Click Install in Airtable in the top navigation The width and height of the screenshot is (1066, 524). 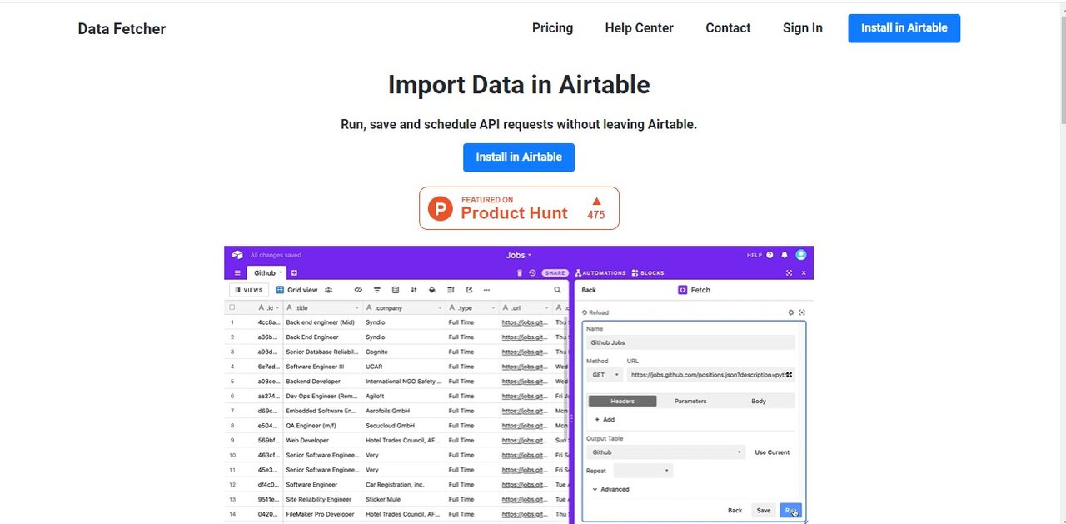pyautogui.click(x=904, y=28)
